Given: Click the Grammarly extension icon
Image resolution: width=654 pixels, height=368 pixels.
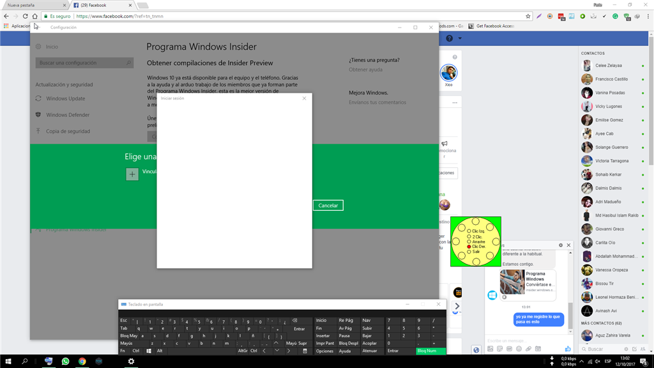Looking at the screenshot, I should (615, 16).
